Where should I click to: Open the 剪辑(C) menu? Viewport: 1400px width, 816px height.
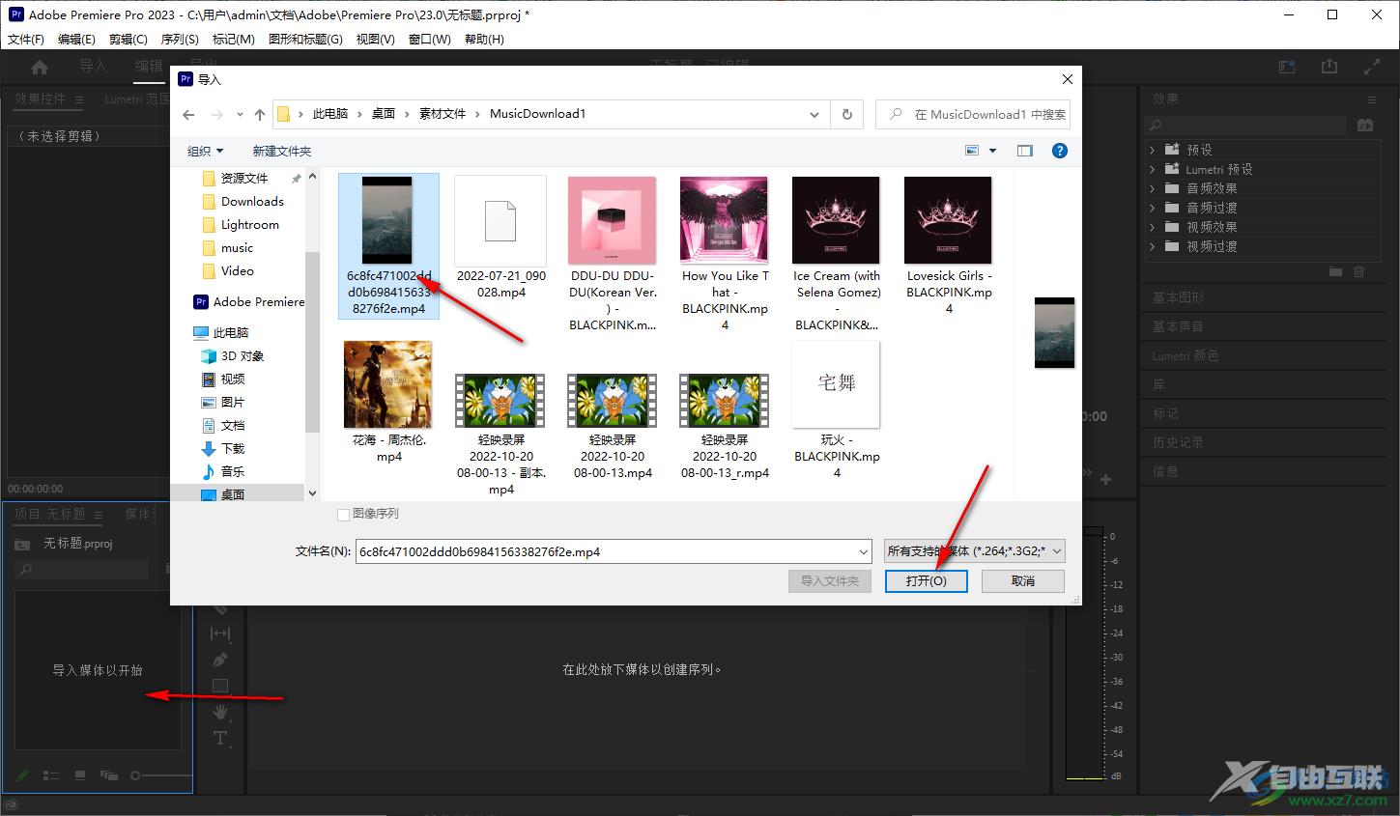point(129,40)
